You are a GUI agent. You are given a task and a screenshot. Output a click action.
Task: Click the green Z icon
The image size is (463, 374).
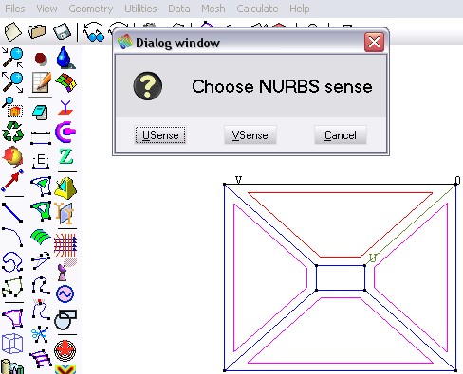[x=66, y=156]
